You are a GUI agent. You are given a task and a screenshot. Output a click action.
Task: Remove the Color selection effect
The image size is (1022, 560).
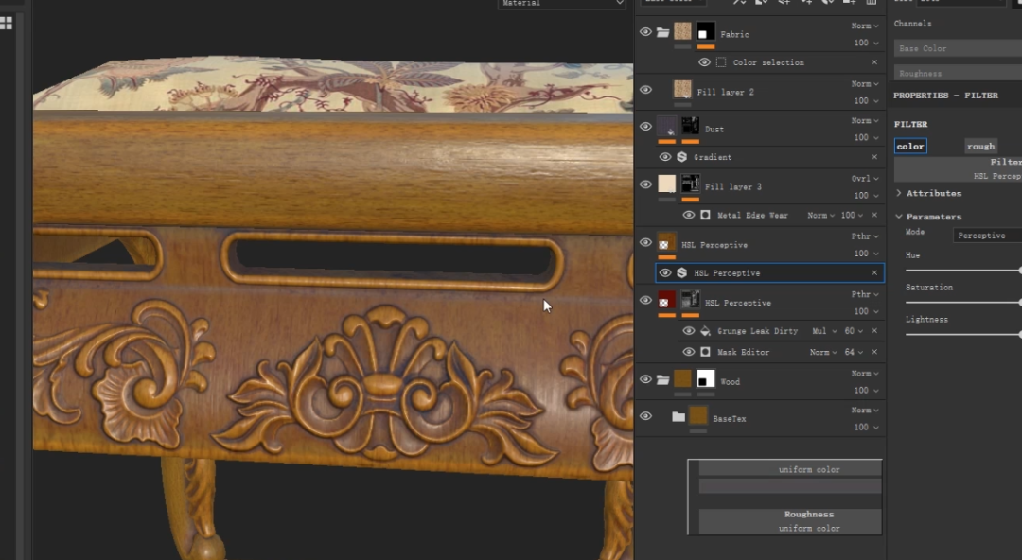pyautogui.click(x=874, y=62)
